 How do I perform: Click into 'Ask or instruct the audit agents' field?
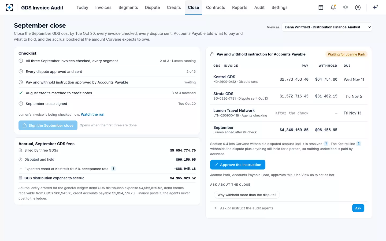[284, 208]
